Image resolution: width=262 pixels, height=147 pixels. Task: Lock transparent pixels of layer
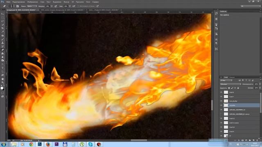[229, 88]
